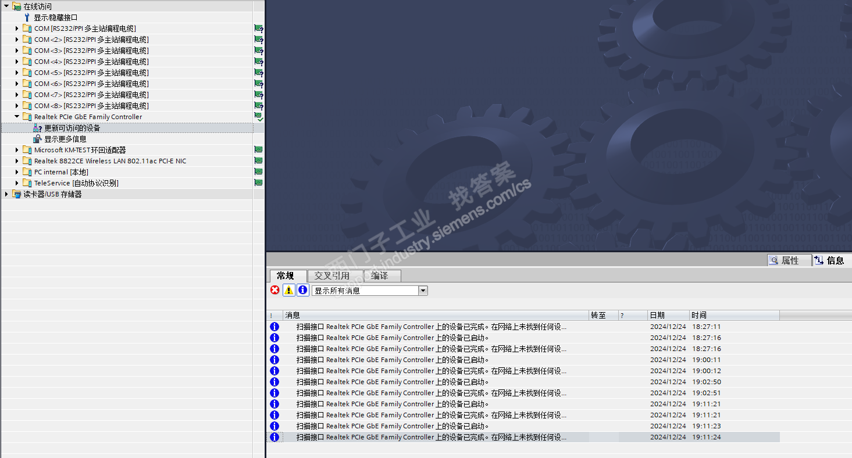Select the COM <8> [RS232/PPI 多主站编程电缆] label
Viewport: 852px width, 458px height.
tap(91, 106)
